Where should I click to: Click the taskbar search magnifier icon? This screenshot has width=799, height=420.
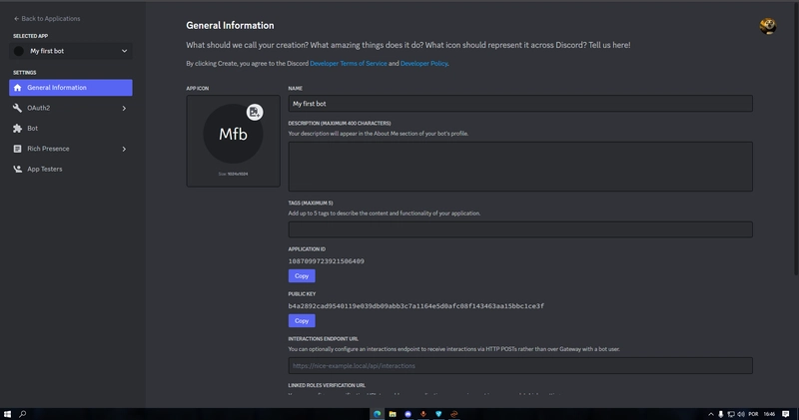tap(22, 414)
